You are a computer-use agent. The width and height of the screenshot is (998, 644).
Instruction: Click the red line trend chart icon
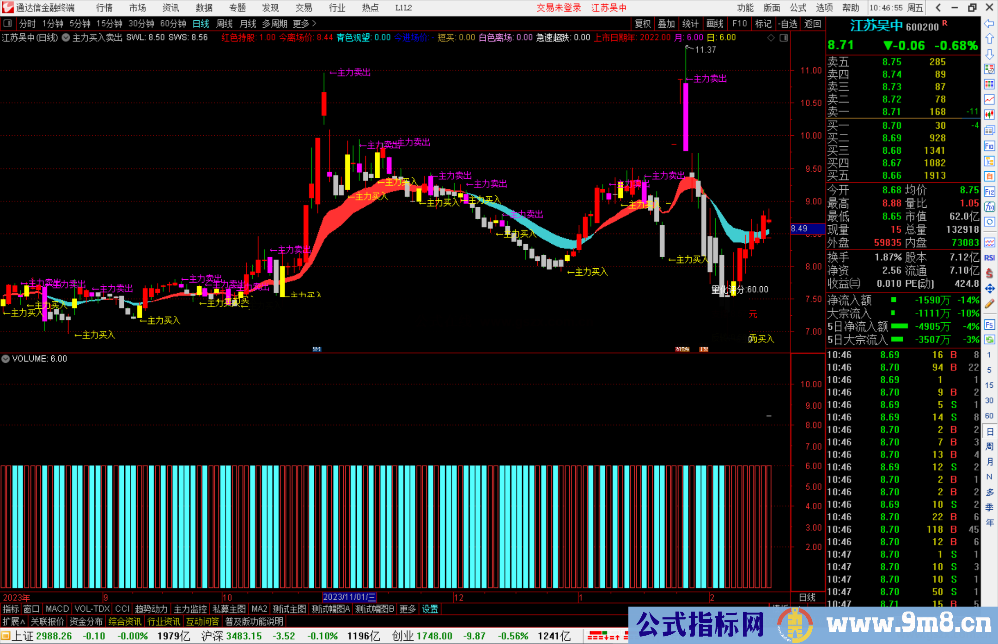click(x=989, y=100)
